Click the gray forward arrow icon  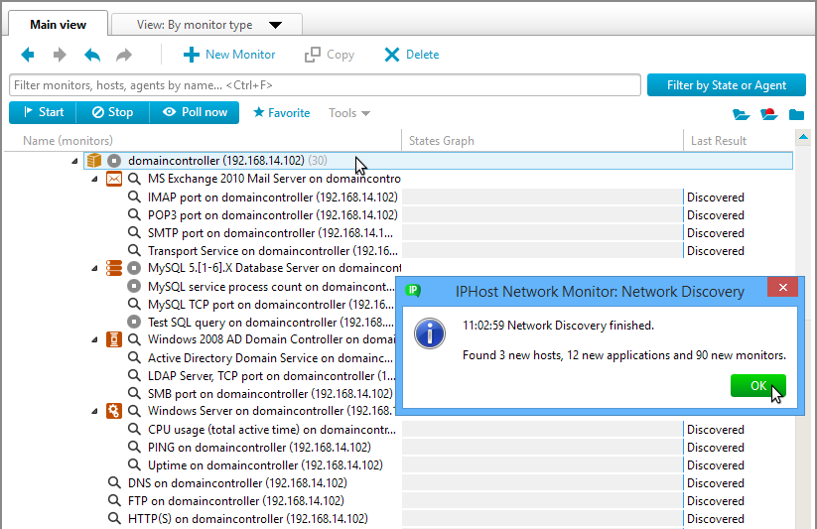point(60,55)
